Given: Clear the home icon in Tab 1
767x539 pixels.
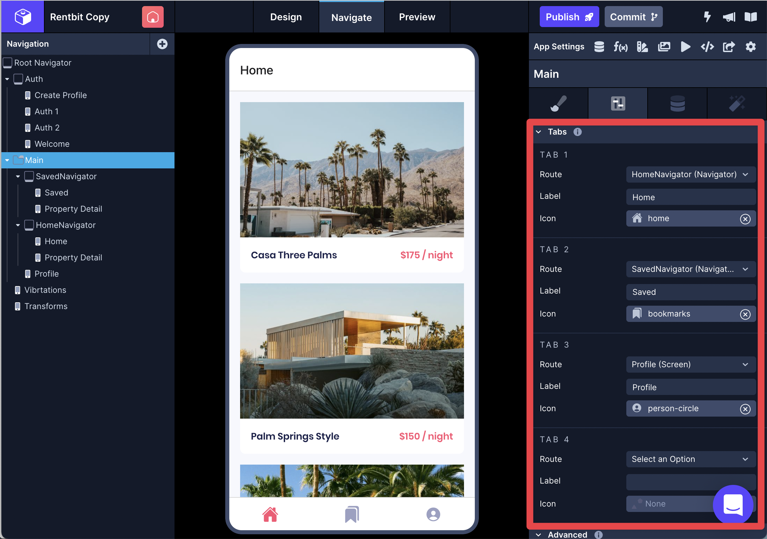Looking at the screenshot, I should pos(745,219).
